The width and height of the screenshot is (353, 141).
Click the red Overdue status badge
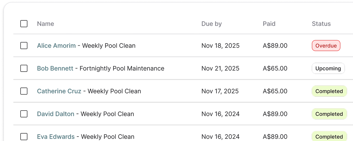pyautogui.click(x=326, y=46)
